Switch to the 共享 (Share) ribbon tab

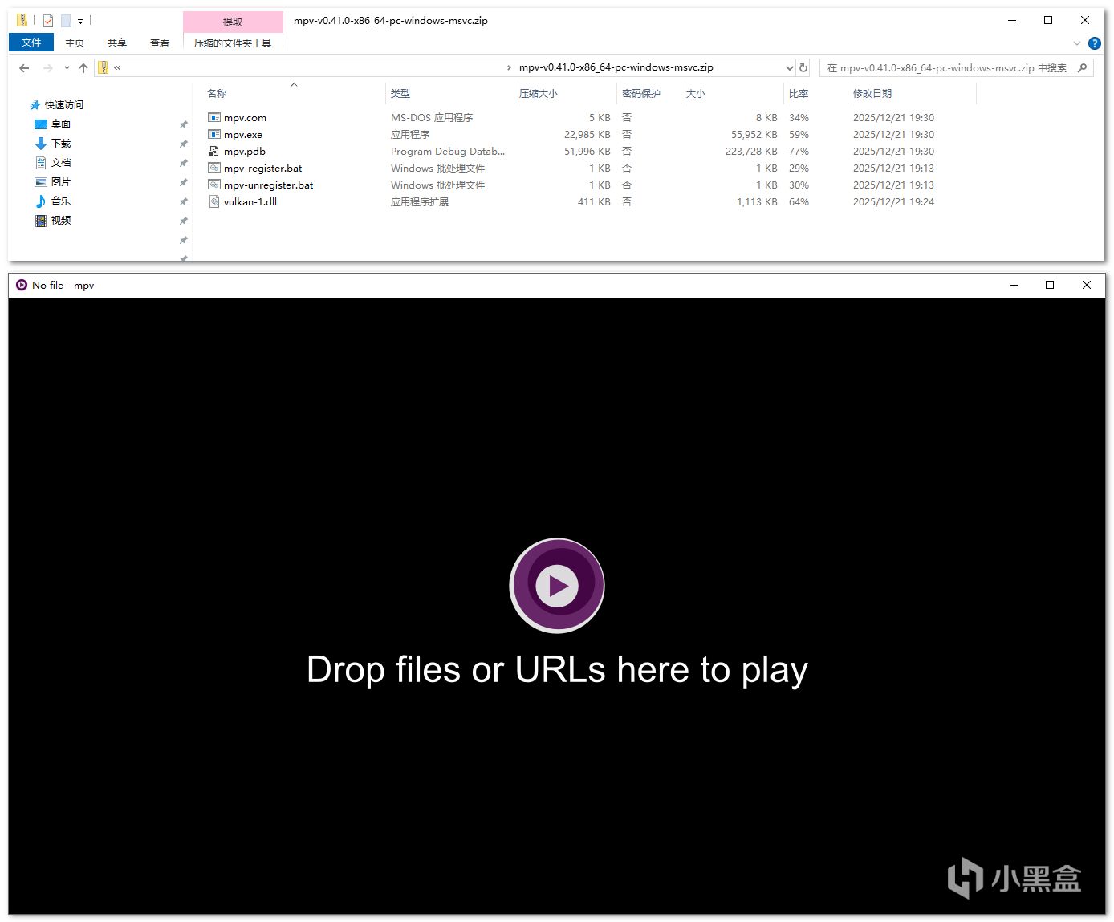coord(117,43)
